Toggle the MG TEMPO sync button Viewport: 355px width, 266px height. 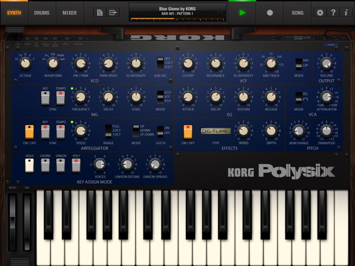61,98
